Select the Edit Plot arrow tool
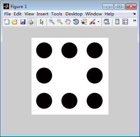The image size is (140, 137). point(42,22)
